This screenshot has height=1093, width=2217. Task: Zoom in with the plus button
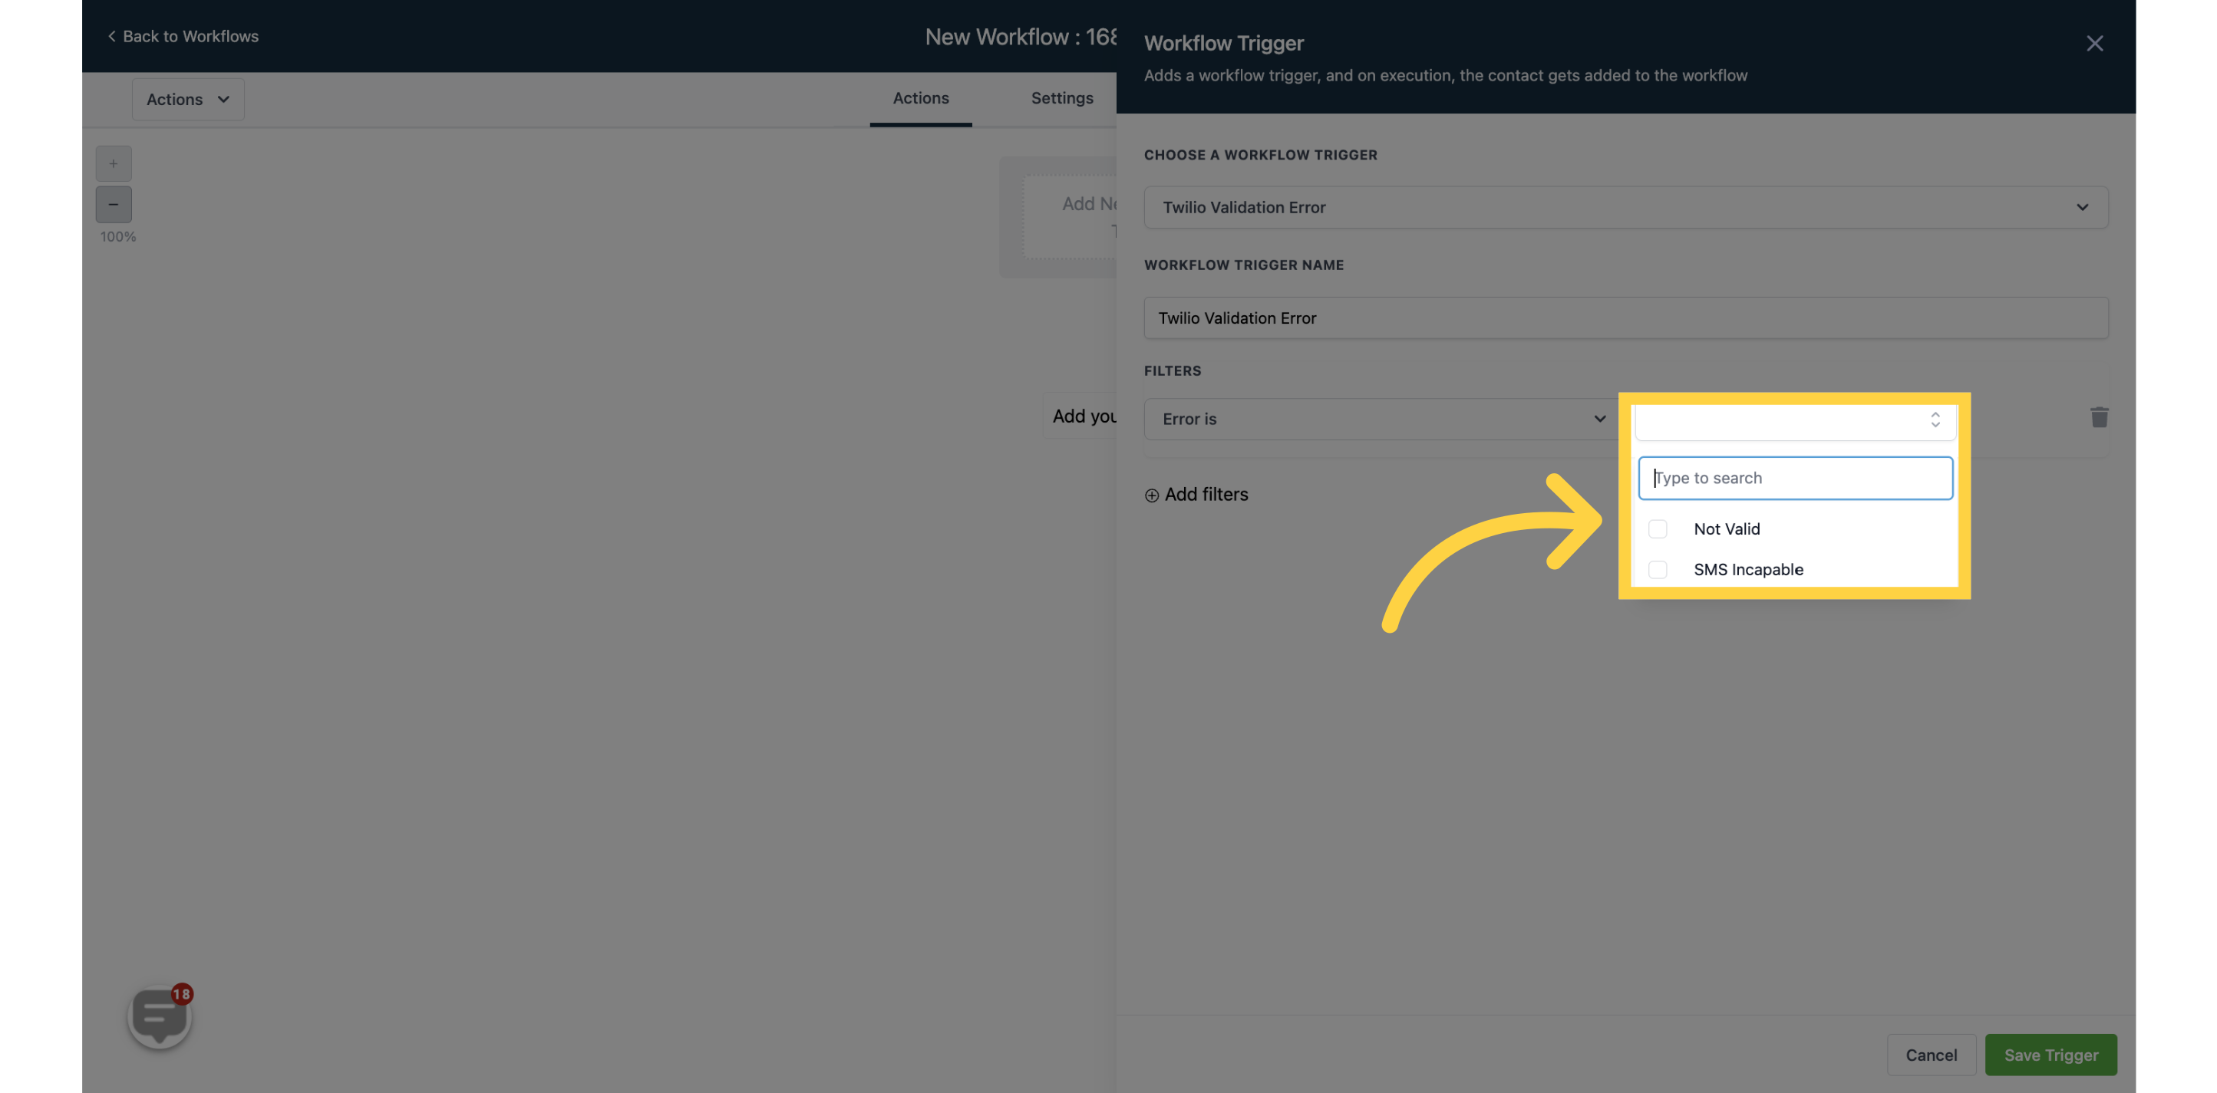[114, 163]
